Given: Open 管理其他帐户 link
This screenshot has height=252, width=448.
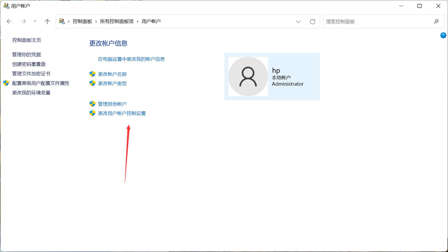Looking at the screenshot, I should (112, 104).
